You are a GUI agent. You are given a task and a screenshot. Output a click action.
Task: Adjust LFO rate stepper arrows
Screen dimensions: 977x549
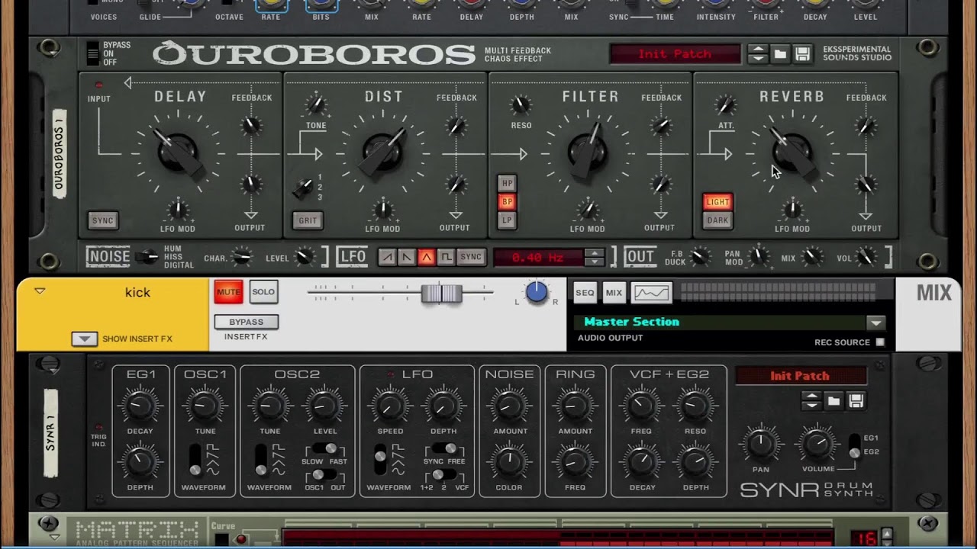(594, 257)
